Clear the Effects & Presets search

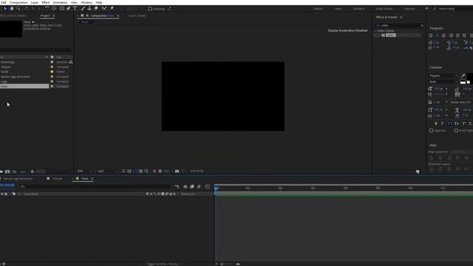click(x=422, y=25)
